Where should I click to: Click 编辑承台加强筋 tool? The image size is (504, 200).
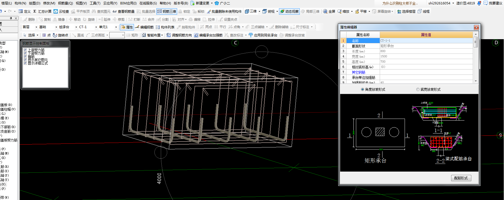(208, 35)
